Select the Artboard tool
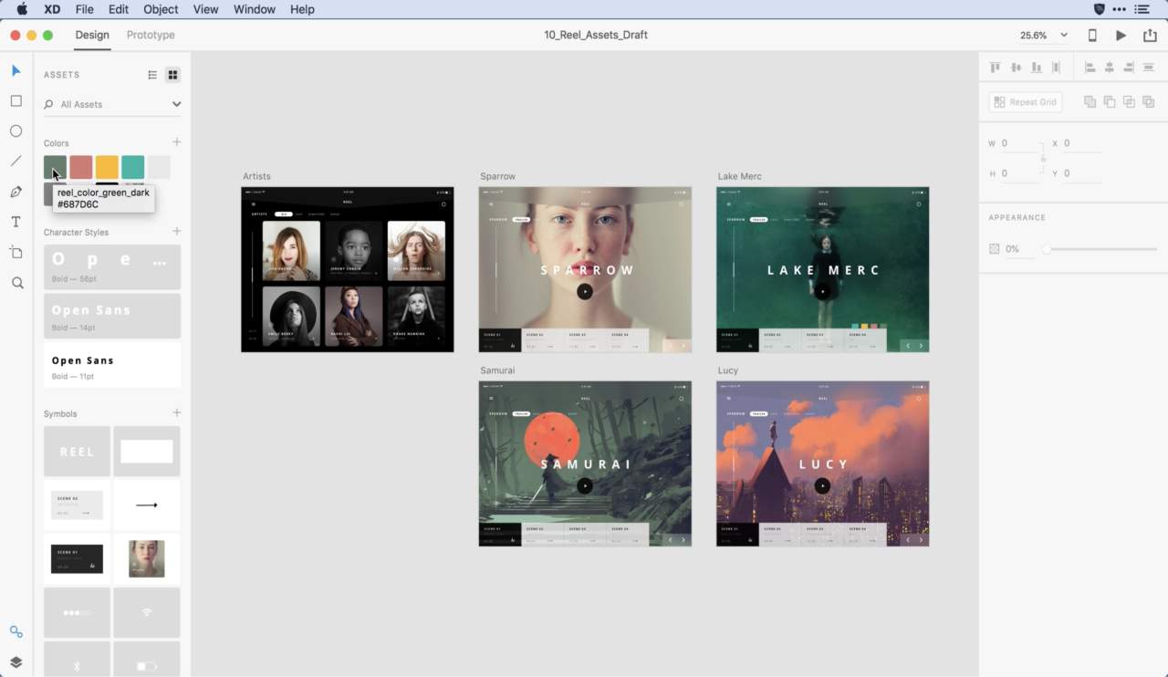1168x677 pixels. [x=16, y=253]
